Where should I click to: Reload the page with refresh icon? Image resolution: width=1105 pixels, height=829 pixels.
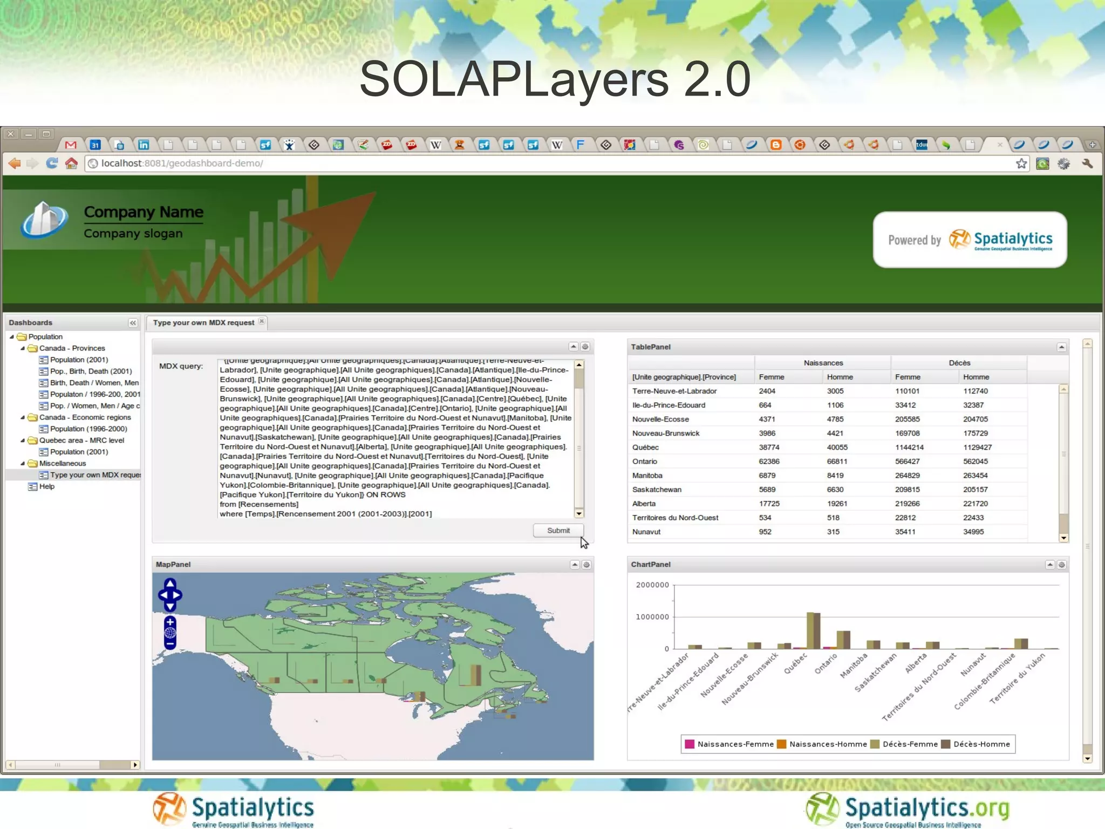(x=52, y=163)
